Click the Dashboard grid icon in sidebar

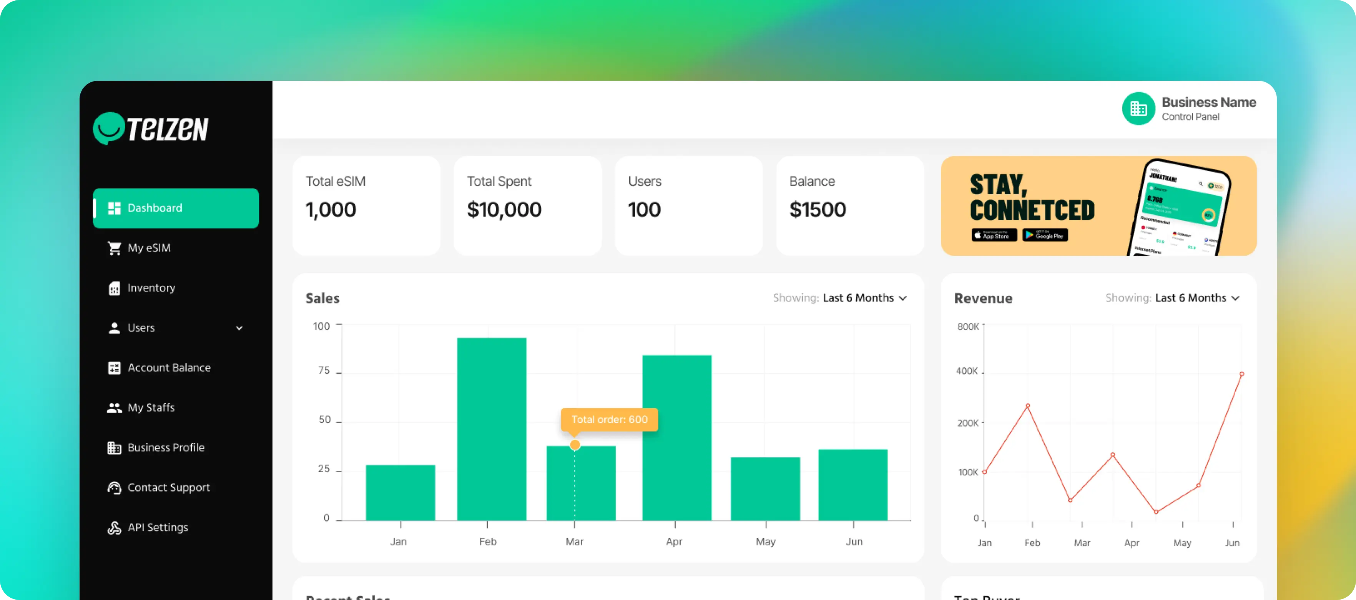click(114, 208)
